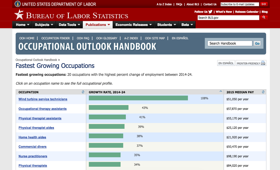Screen dimensions: 280x170
Task: Open Occupational therapy assistants profile
Action: (x=42, y=109)
